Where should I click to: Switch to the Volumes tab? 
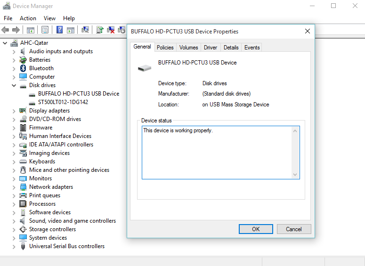tap(188, 47)
